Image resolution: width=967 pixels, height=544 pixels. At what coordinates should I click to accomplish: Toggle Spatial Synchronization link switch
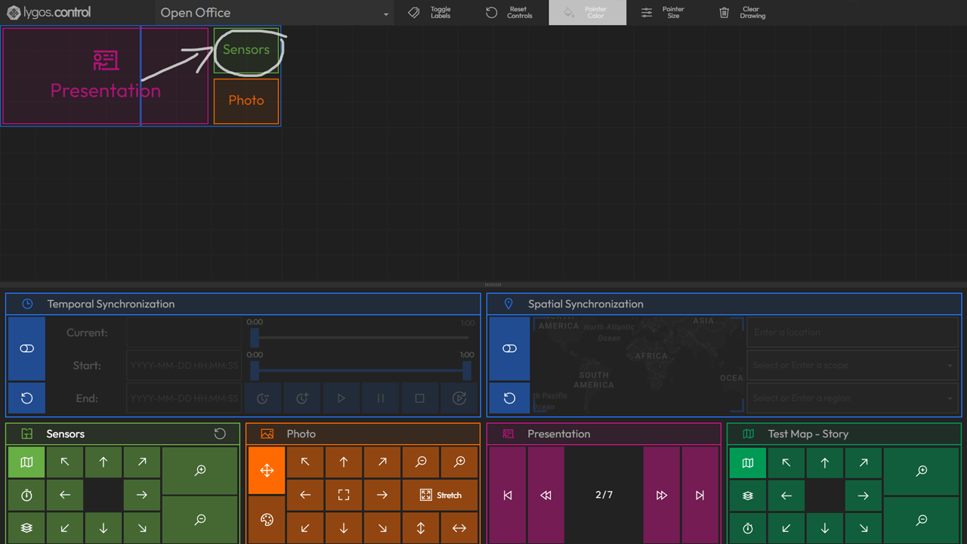pyautogui.click(x=509, y=348)
